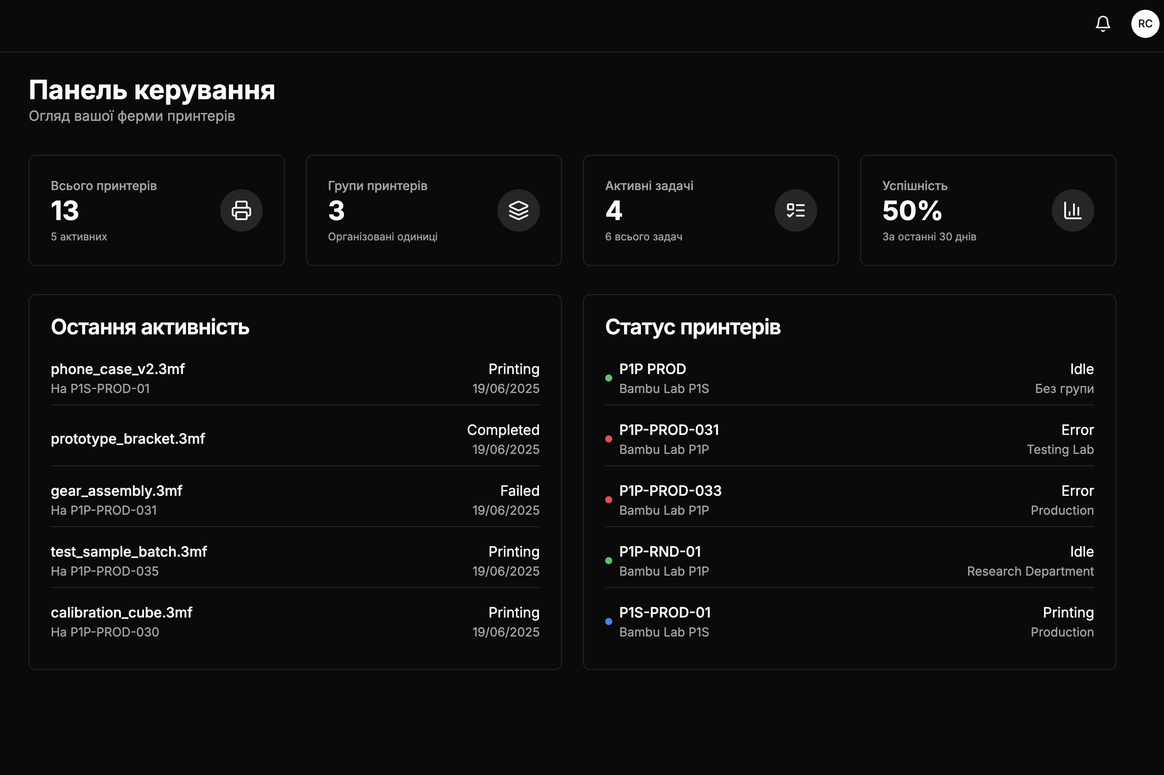This screenshot has height=775, width=1164.
Task: Open the notifications bell
Action: tap(1103, 24)
